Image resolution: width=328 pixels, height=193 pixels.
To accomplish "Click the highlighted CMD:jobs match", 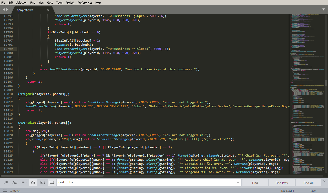I will click(x=26, y=94).
